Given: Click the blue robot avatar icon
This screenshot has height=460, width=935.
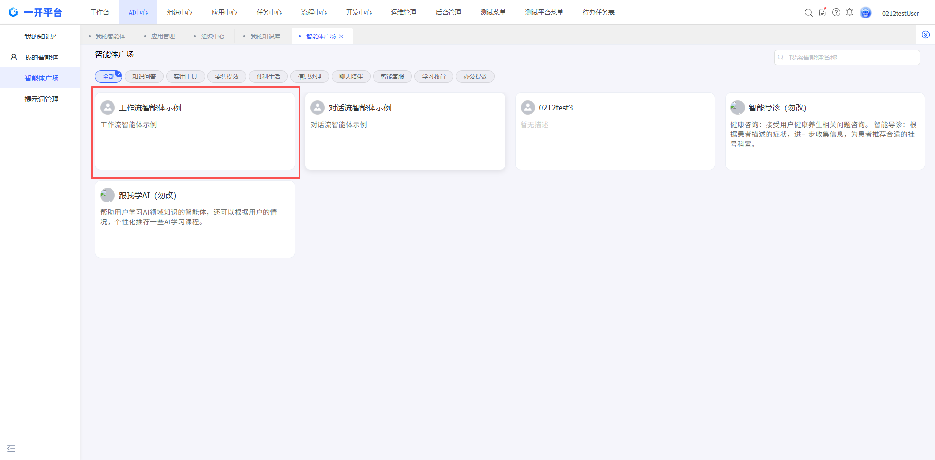Looking at the screenshot, I should 865,13.
